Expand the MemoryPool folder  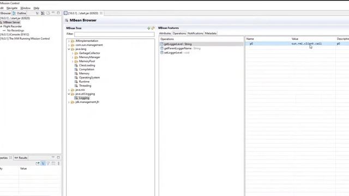coord(73,62)
